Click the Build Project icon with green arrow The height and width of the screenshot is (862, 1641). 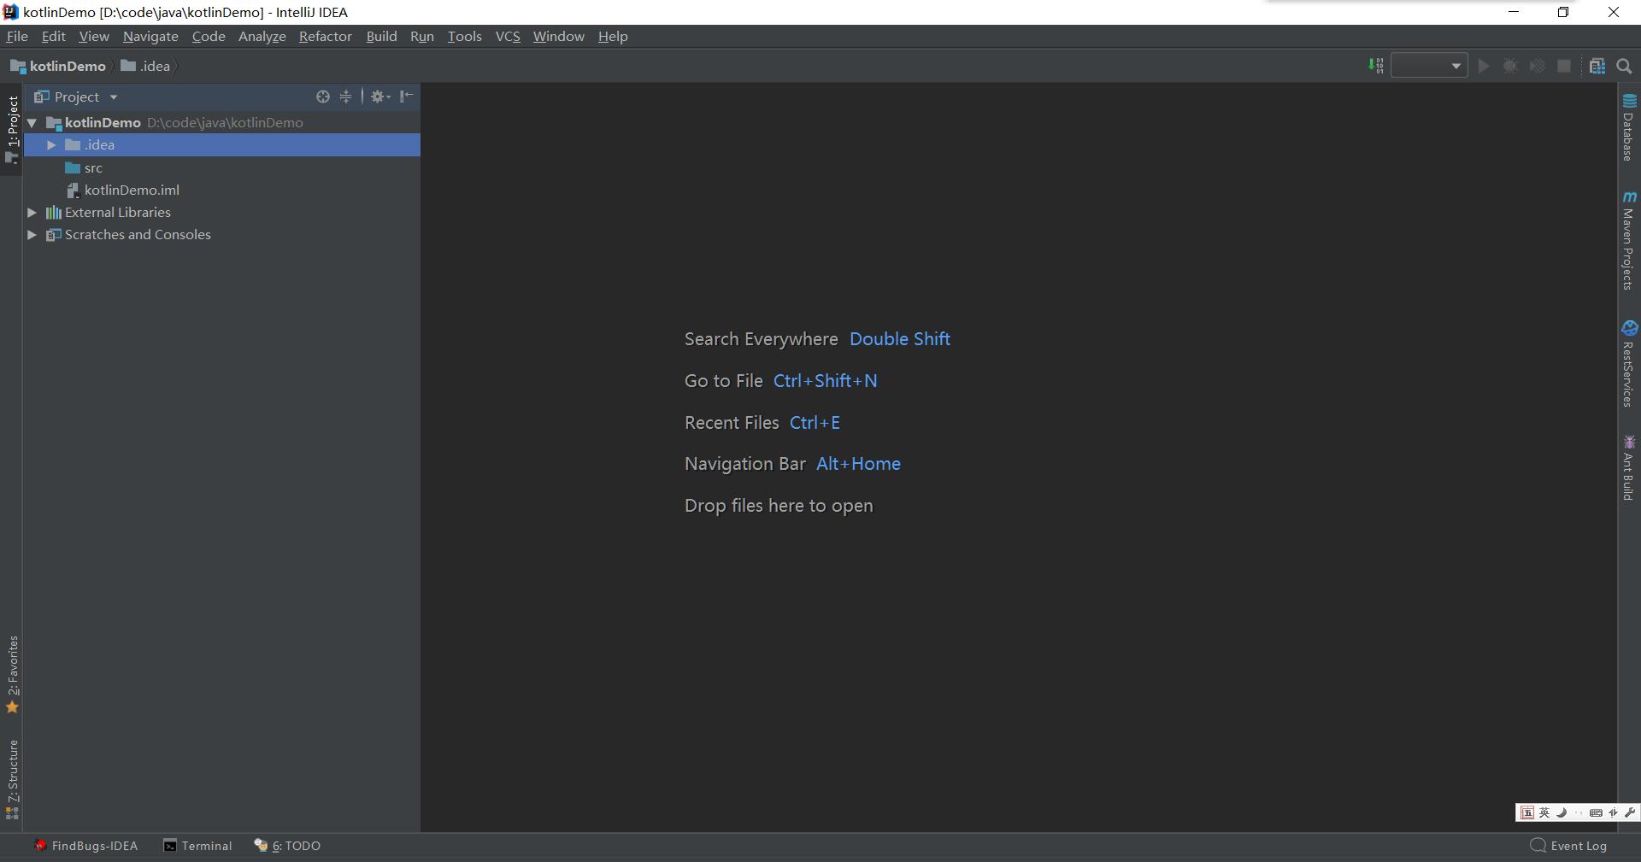tap(1376, 66)
